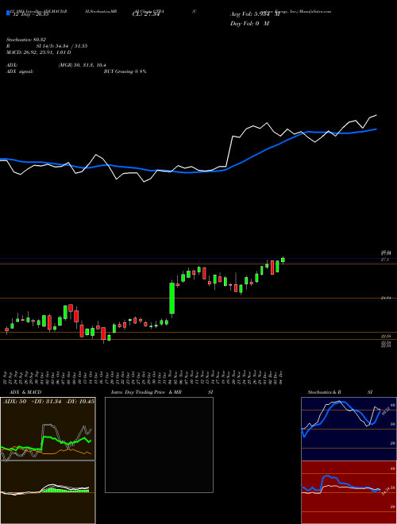Click the 'BUY Growing @ 8%' signal text
Image resolution: width=397 pixels, height=524 pixels.
tap(125, 71)
